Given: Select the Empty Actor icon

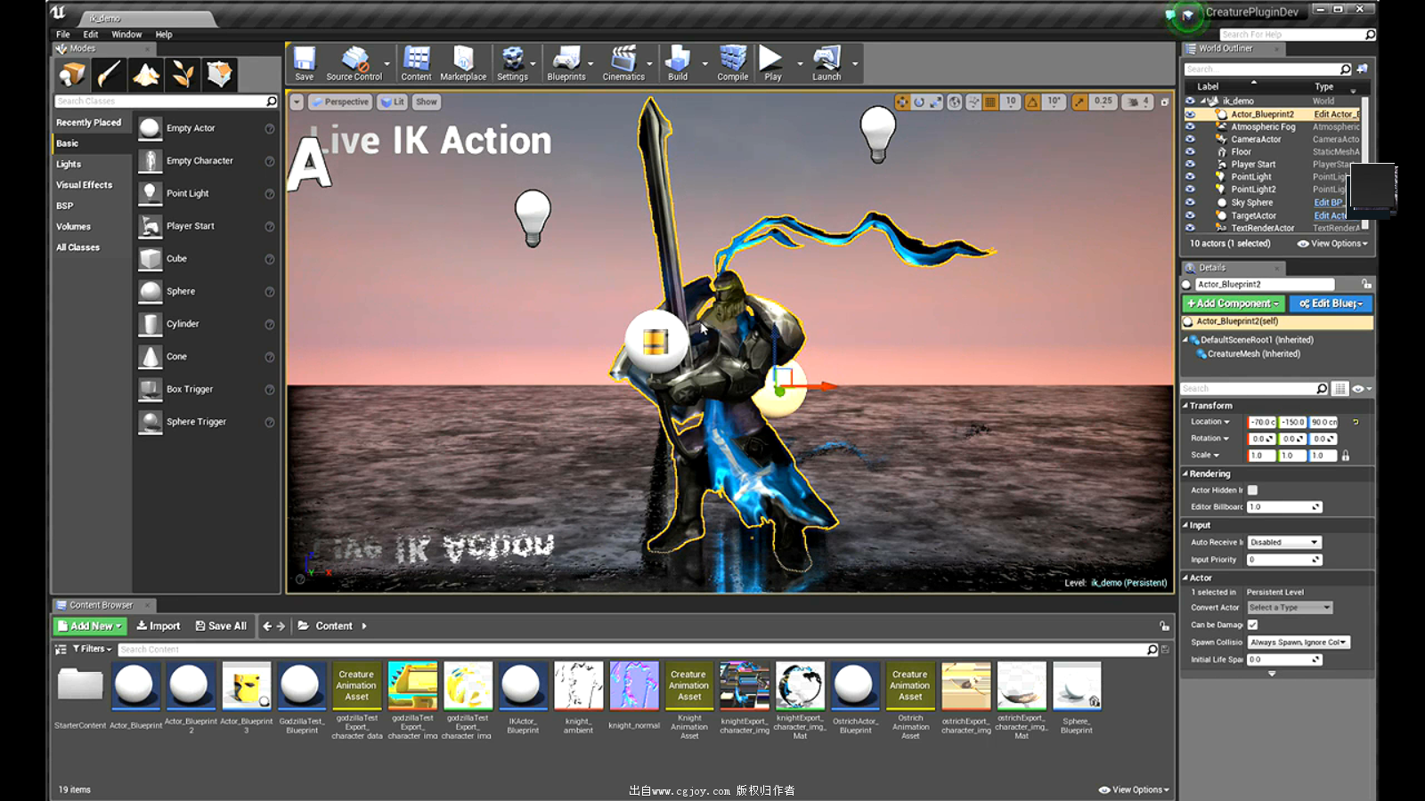Looking at the screenshot, I should (151, 128).
